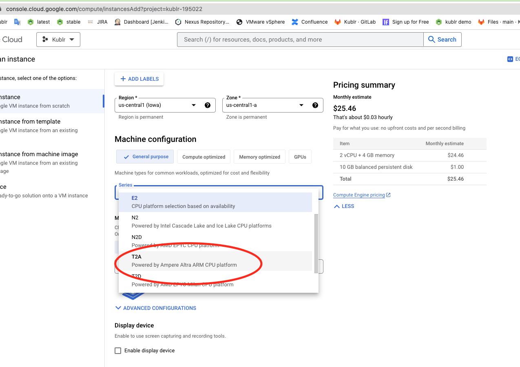Open the kublr demo bookmark
Viewport: 520px width, 367px height.
point(453,22)
